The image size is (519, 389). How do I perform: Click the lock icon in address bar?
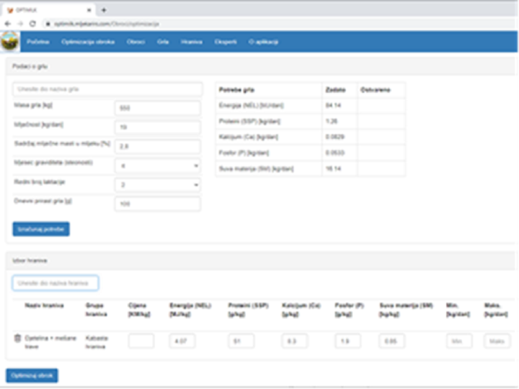pos(48,24)
